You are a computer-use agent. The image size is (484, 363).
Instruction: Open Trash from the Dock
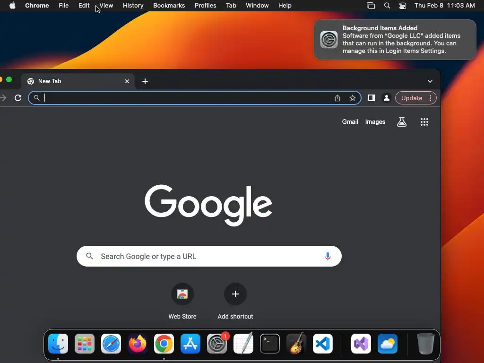[x=426, y=344]
